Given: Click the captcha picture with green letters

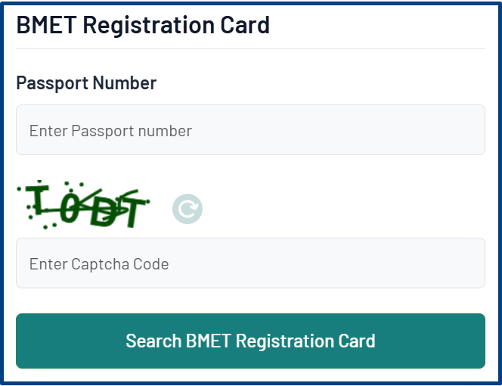Looking at the screenshot, I should [x=84, y=205].
